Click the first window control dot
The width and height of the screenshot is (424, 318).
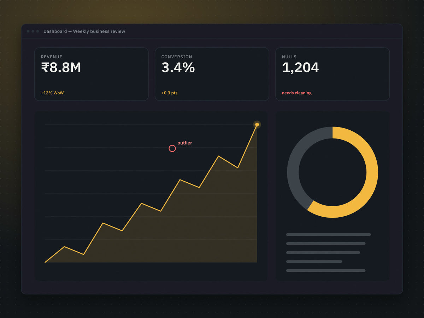28,31
